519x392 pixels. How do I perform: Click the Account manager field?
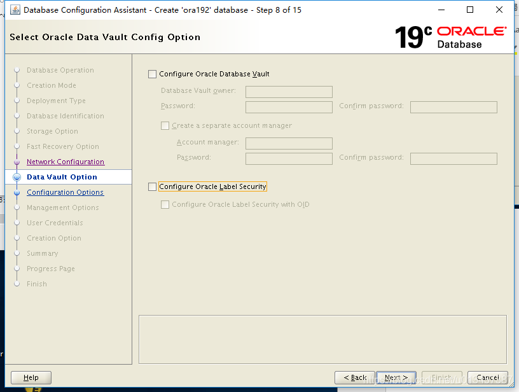[289, 143]
